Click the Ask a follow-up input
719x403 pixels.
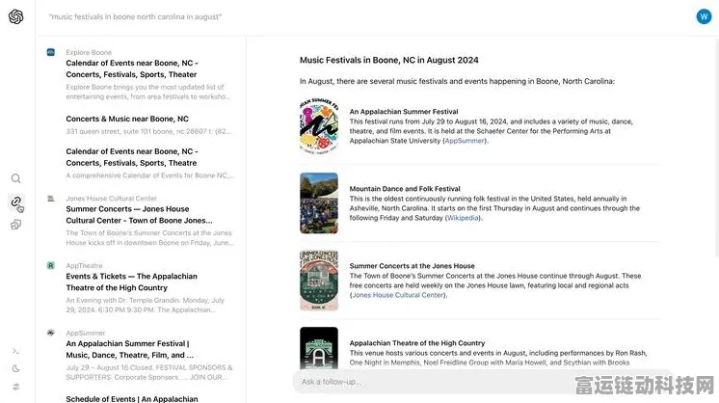tap(483, 382)
